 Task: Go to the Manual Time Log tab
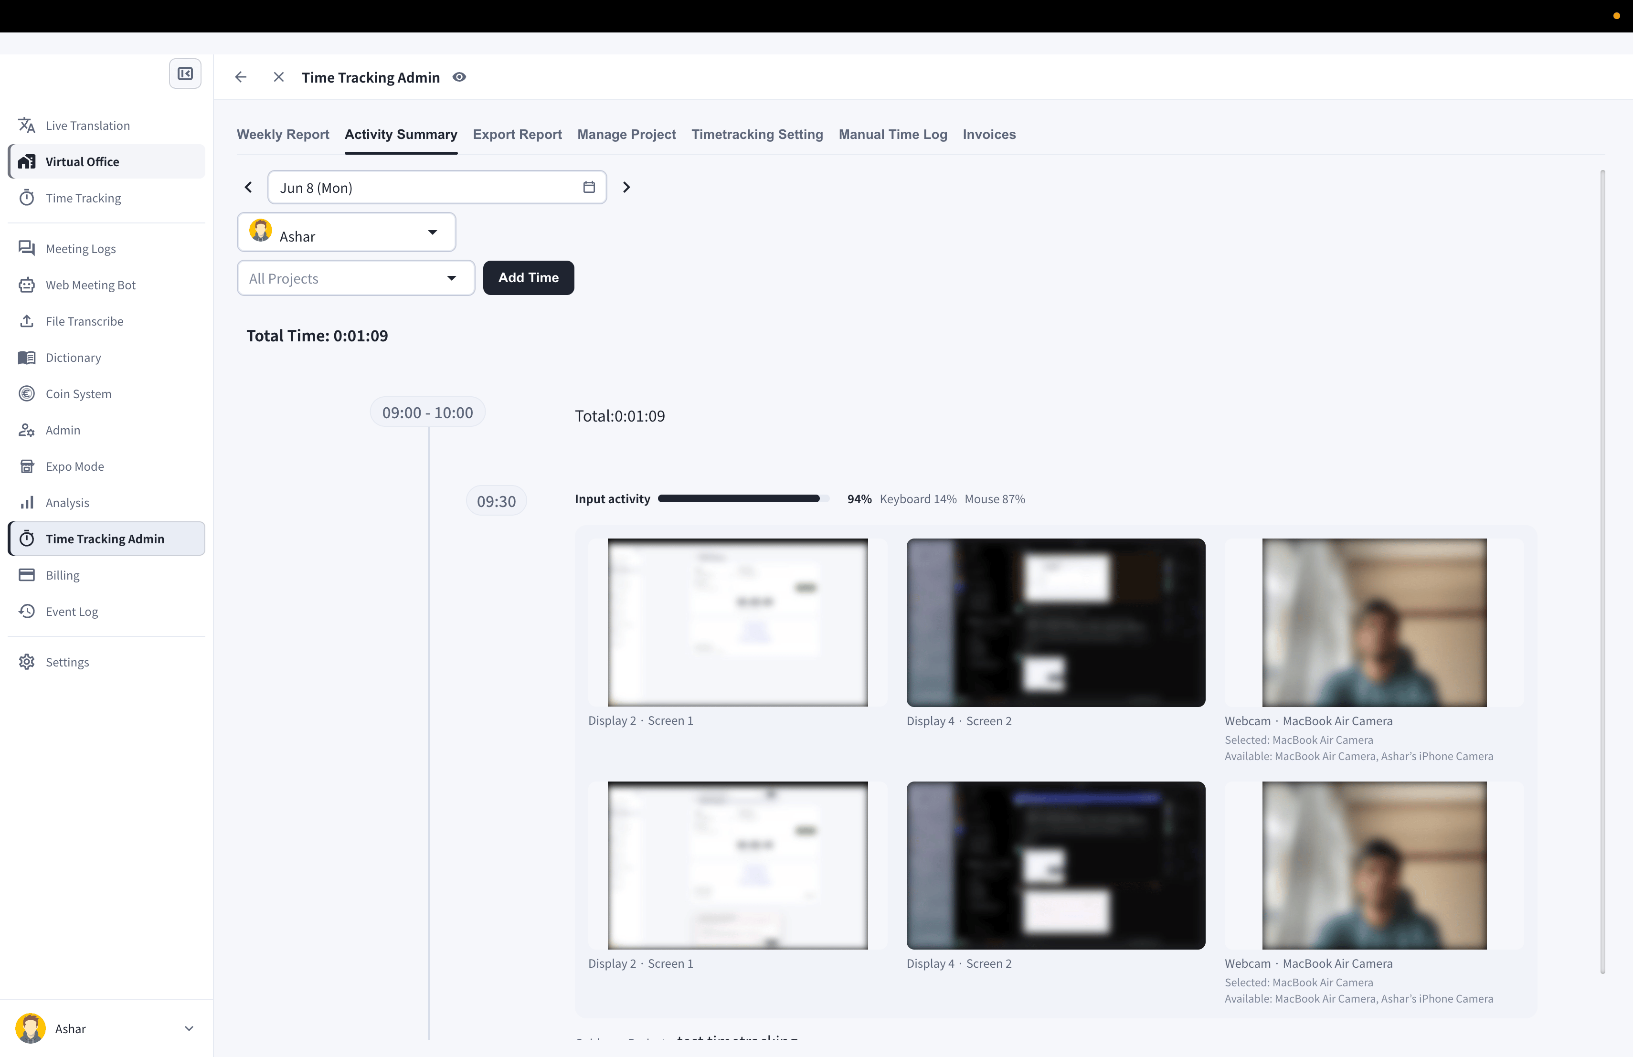(893, 135)
